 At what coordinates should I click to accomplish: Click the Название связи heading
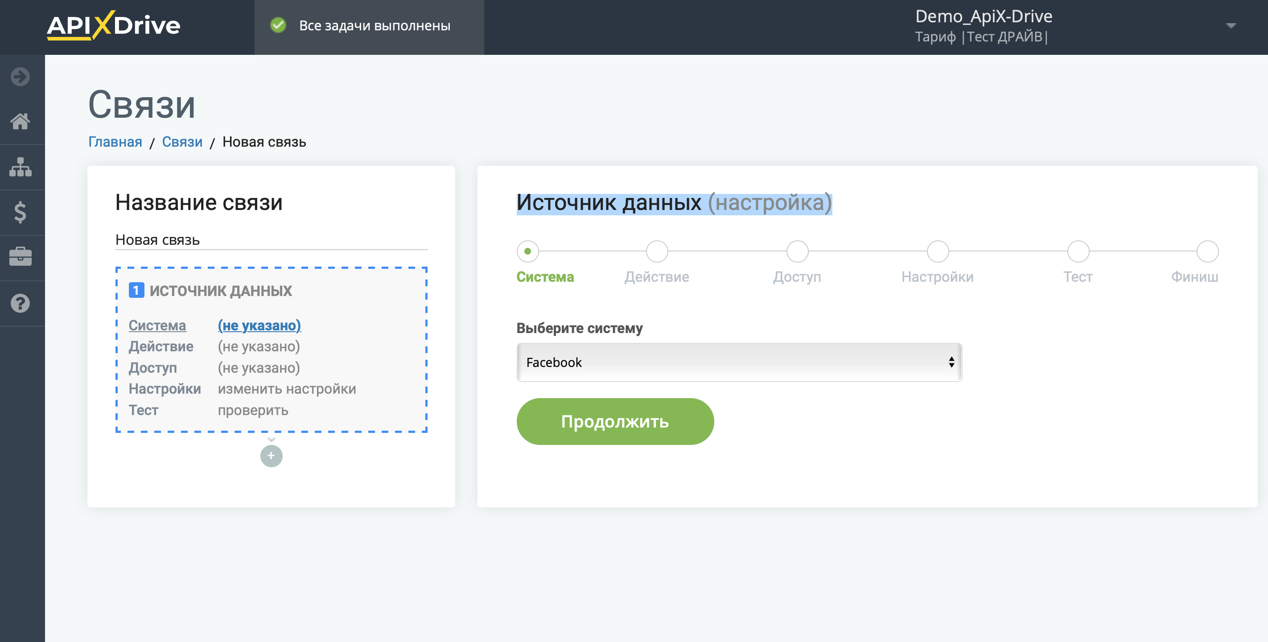199,202
